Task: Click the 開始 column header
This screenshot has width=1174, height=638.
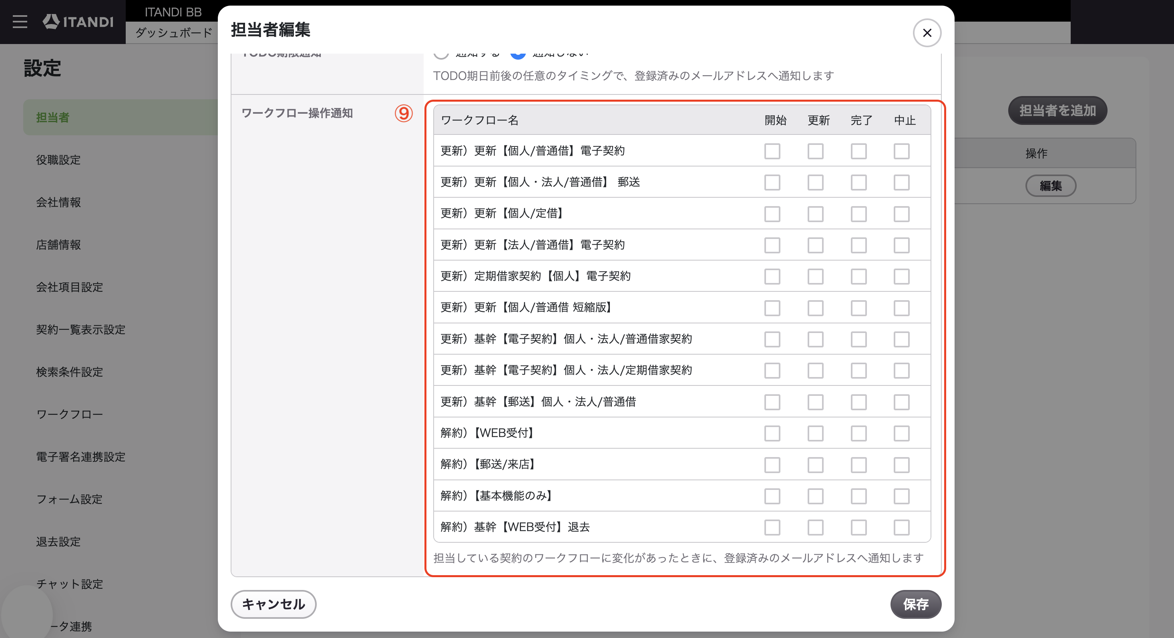Action: 775,120
